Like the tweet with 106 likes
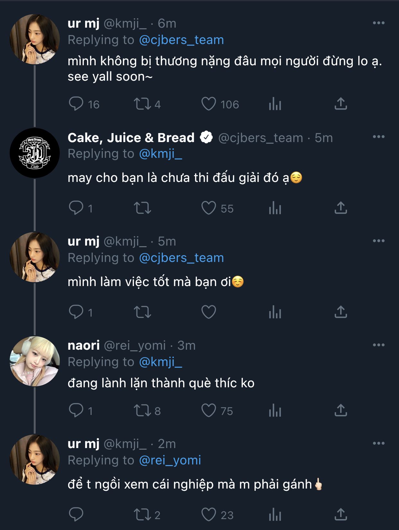 pos(209,104)
